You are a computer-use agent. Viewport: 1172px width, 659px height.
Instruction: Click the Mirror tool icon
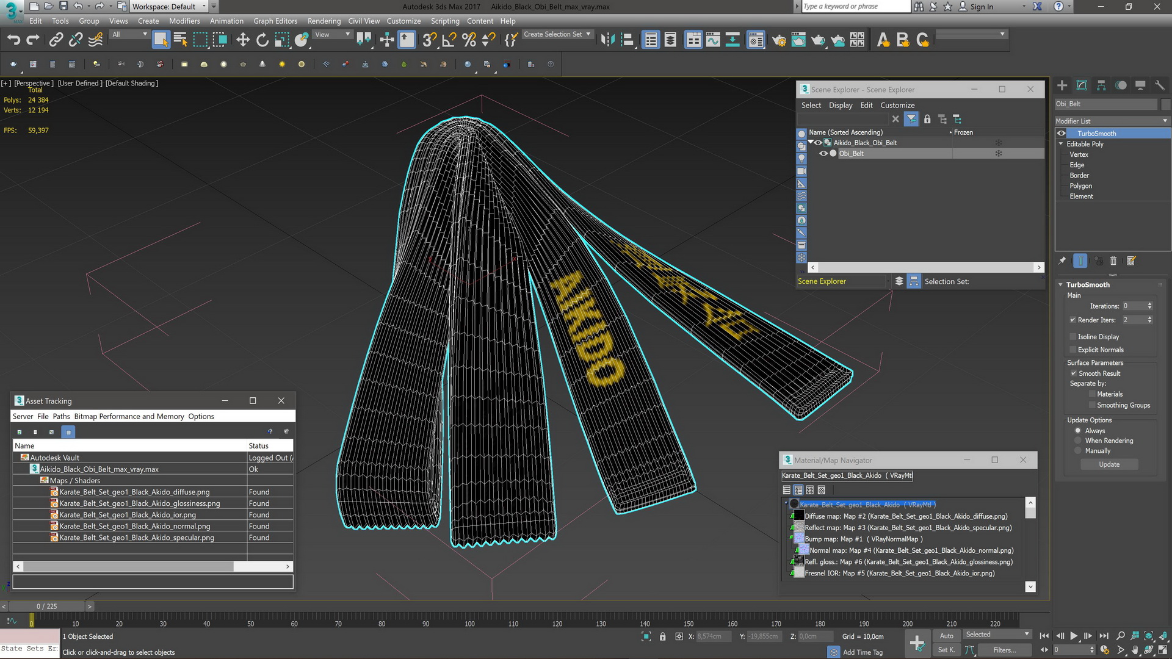coord(607,40)
